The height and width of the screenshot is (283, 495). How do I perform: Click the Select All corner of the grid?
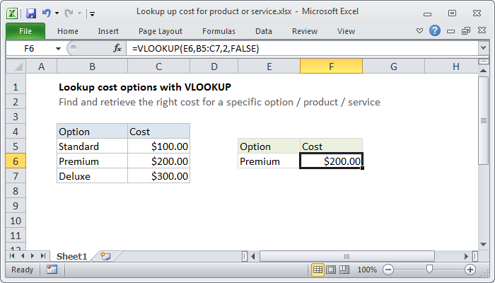click(16, 67)
